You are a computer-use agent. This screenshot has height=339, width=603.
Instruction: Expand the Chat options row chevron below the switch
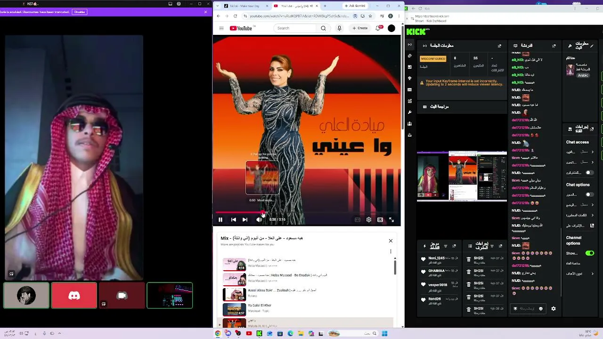pos(592,205)
